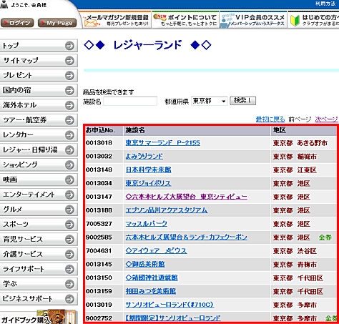Image resolution: width=339 pixels, height=324 pixels.
Task: Click the arrow icon beside エンターテイメント
Action: click(69, 195)
